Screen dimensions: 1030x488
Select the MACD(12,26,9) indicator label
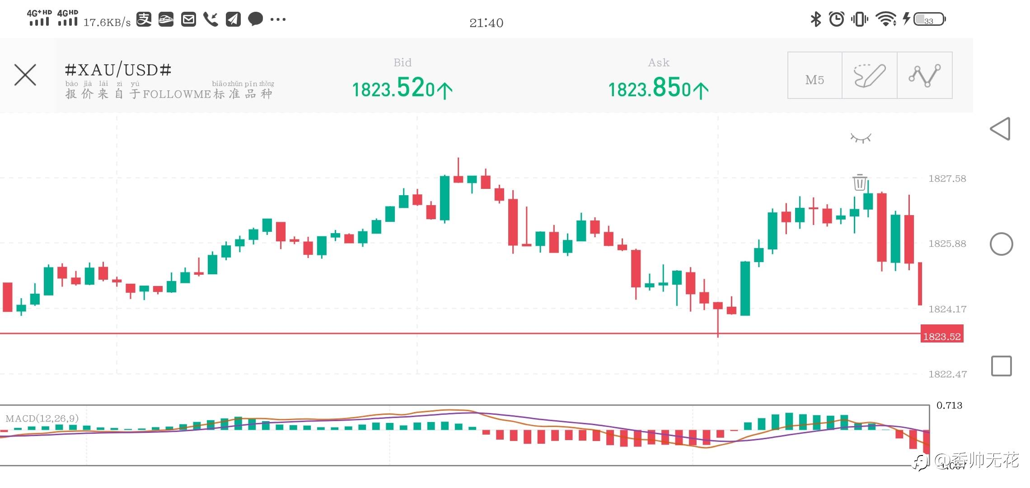42,418
